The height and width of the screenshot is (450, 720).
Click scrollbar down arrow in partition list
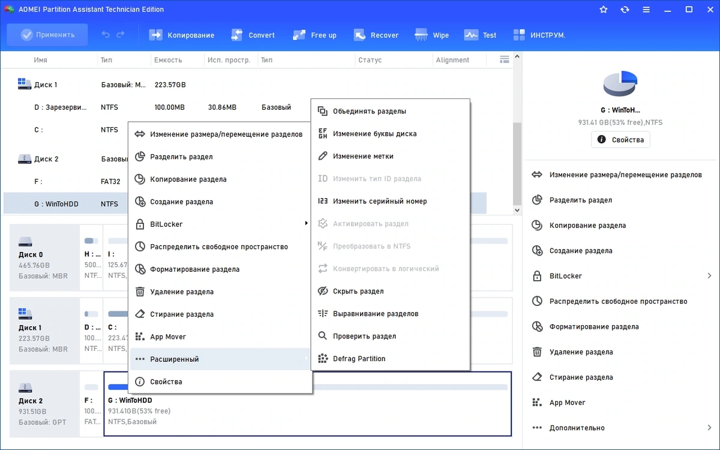tap(517, 211)
